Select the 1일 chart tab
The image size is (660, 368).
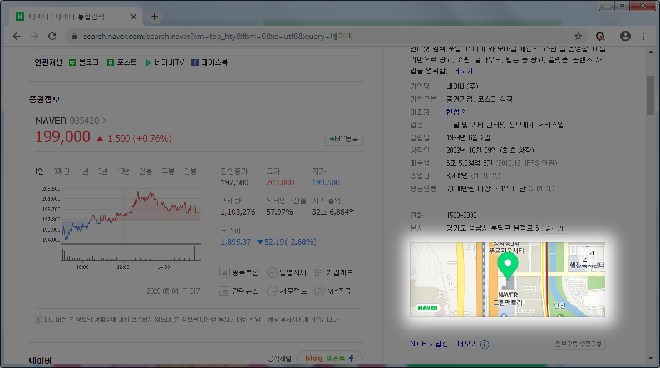tap(39, 171)
